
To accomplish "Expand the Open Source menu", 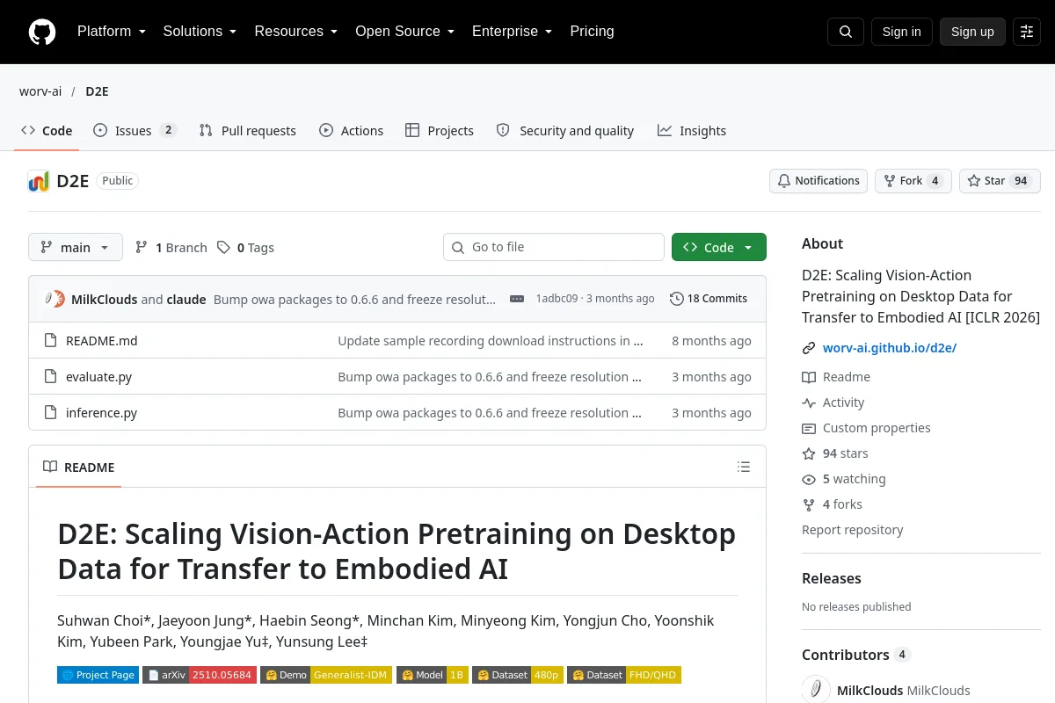I will point(405,32).
